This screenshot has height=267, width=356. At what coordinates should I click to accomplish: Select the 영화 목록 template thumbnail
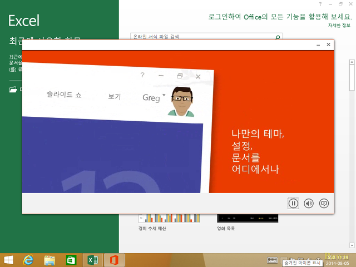[x=248, y=218]
